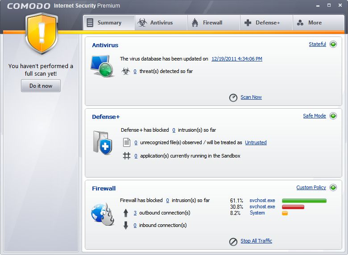Open the More tab

click(x=319, y=23)
